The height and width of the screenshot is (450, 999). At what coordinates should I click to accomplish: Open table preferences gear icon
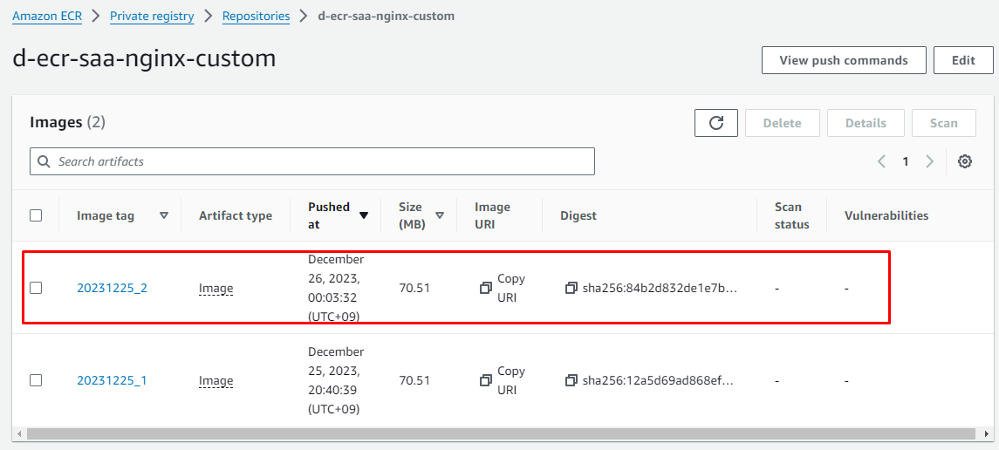point(964,161)
